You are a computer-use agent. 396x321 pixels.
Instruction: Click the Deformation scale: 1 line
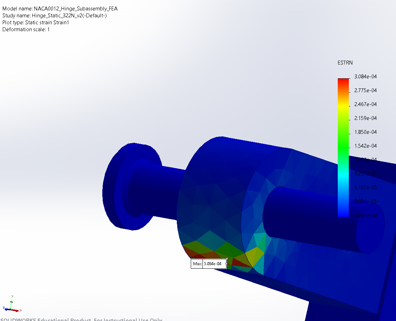(x=26, y=29)
